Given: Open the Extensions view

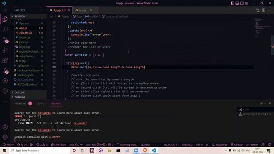Looking at the screenshot, I should point(5,60).
